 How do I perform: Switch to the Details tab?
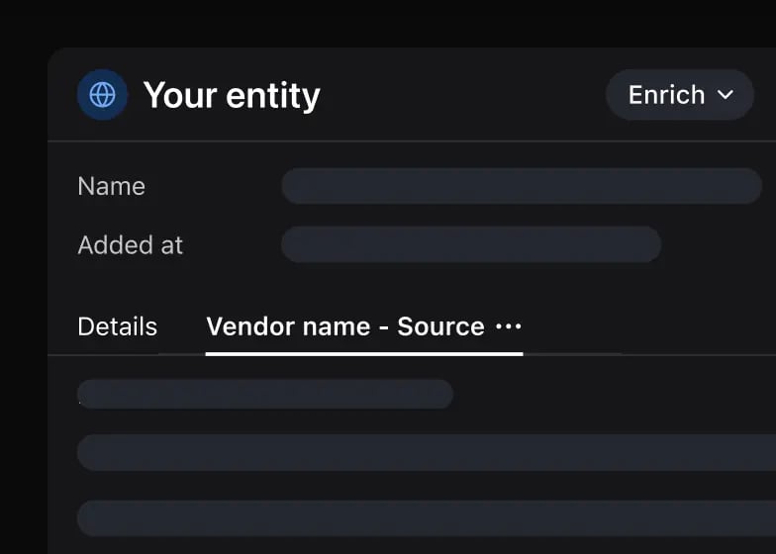pos(117,326)
